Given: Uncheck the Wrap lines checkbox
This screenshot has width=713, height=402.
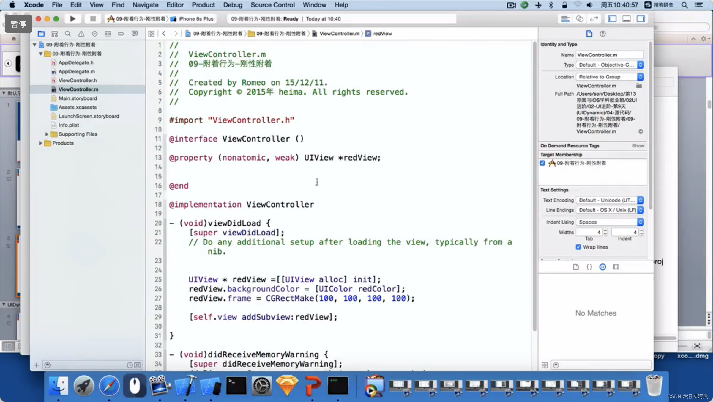Looking at the screenshot, I should click(x=578, y=247).
